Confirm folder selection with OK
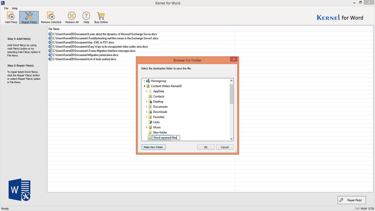The width and height of the screenshot is (375, 211). click(206, 147)
